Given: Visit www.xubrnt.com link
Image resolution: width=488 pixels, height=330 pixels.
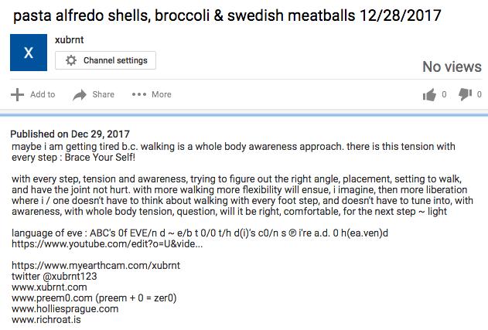Looking at the screenshot, I should pyautogui.click(x=49, y=287).
